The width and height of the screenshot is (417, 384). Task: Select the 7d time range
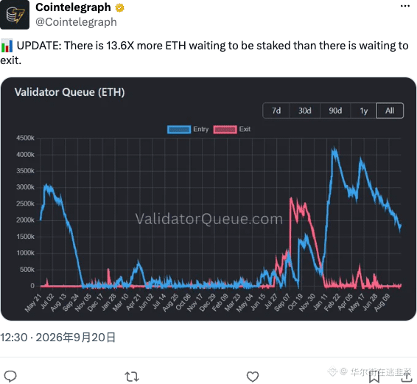[276, 111]
